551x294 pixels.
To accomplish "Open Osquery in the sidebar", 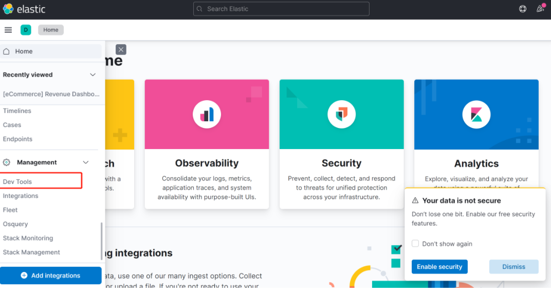I will pos(15,224).
